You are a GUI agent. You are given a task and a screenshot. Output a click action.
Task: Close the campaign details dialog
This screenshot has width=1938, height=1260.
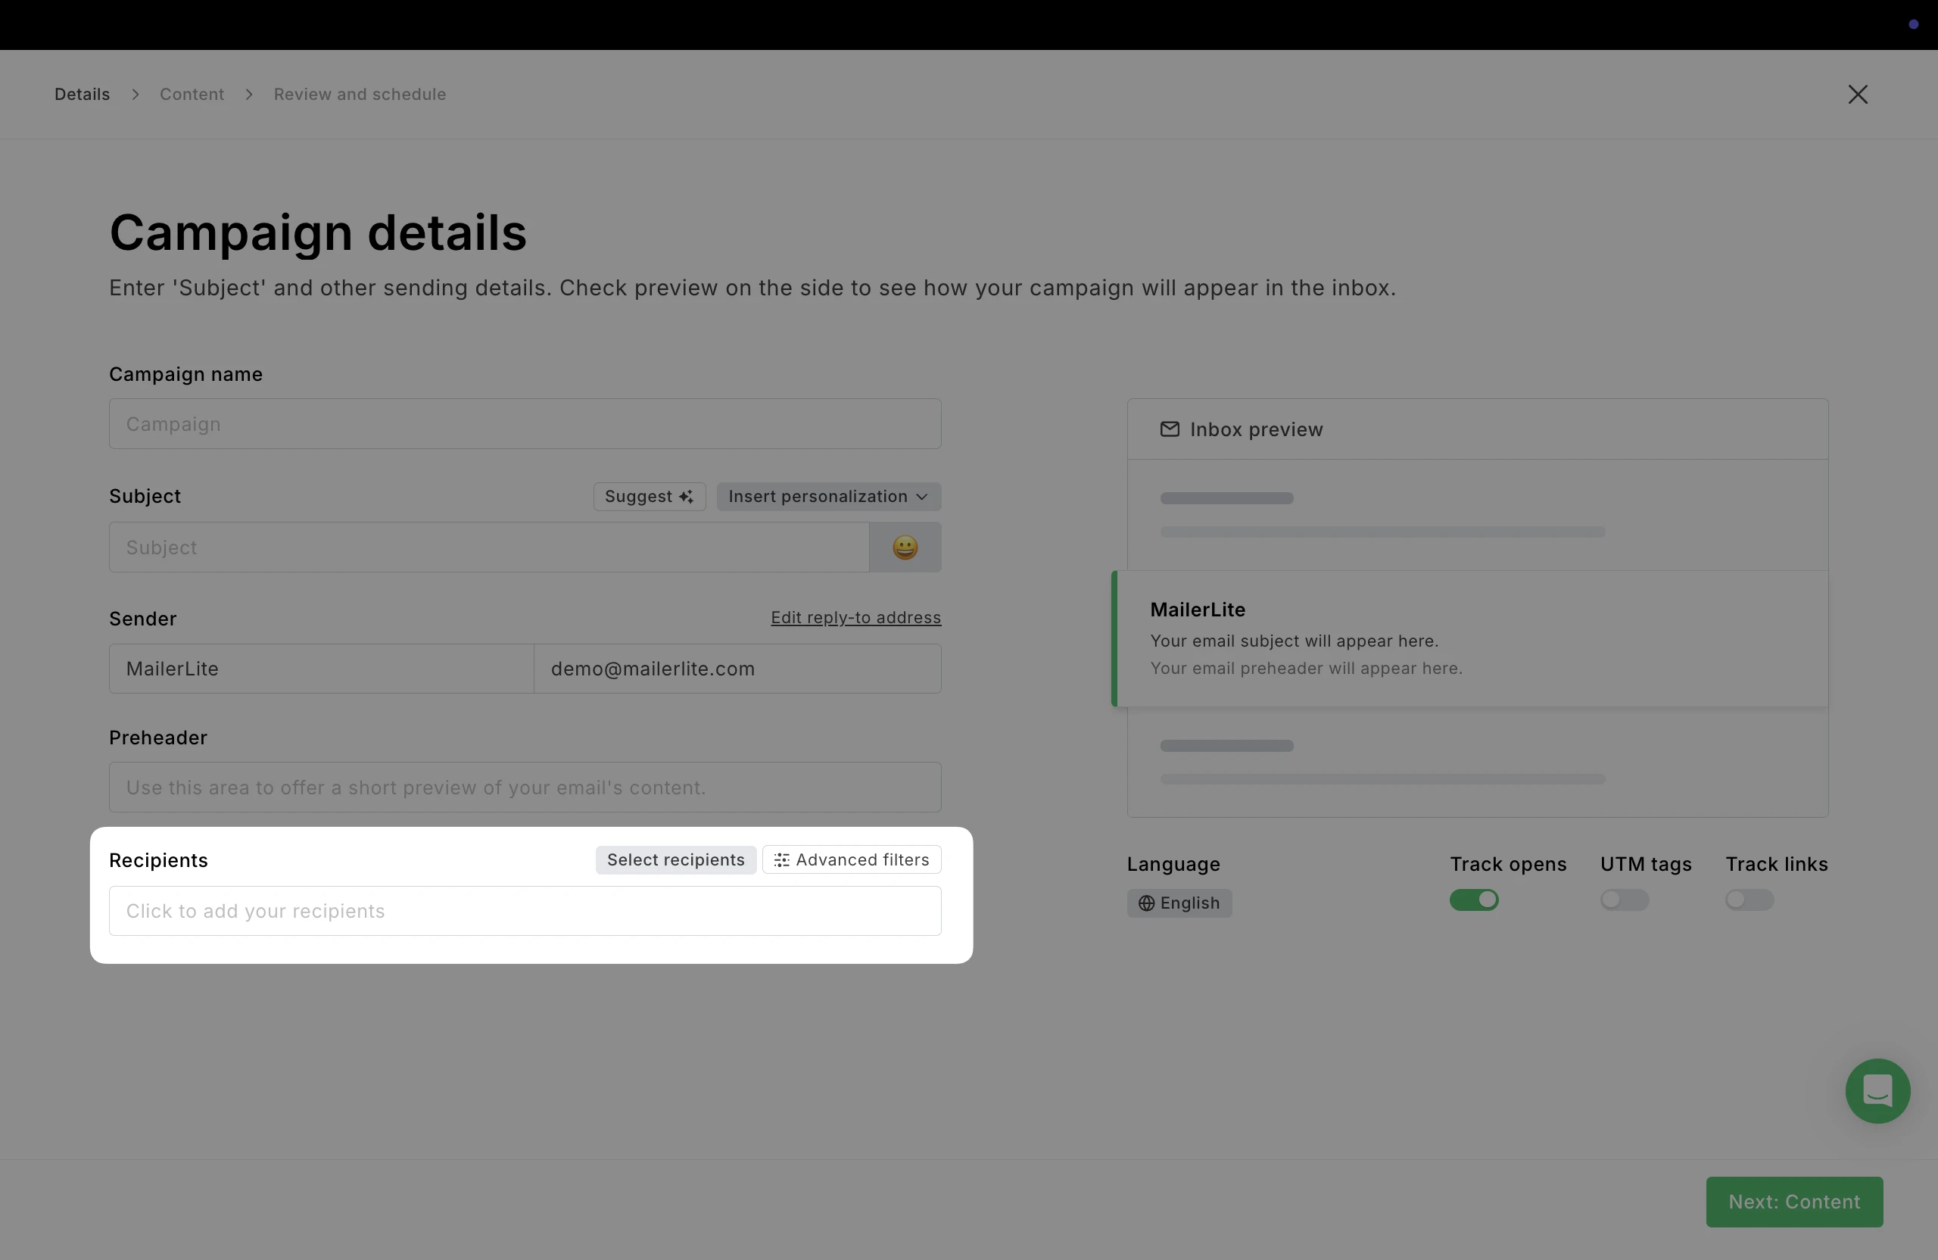click(x=1858, y=95)
